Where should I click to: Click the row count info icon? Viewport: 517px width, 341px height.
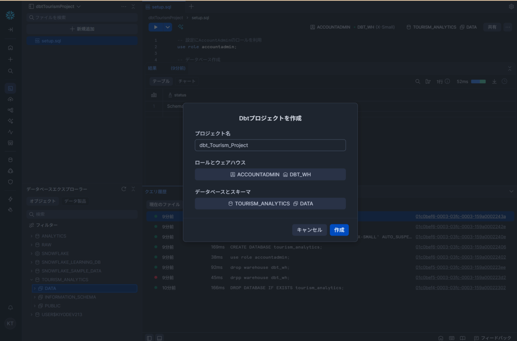447,81
